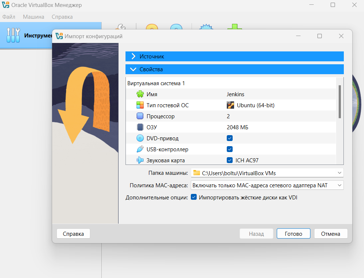Click the USB controller plug icon
The height and width of the screenshot is (278, 364).
coord(140,149)
